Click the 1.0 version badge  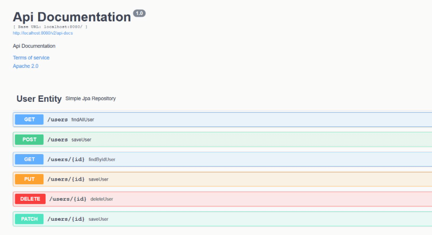(x=139, y=13)
